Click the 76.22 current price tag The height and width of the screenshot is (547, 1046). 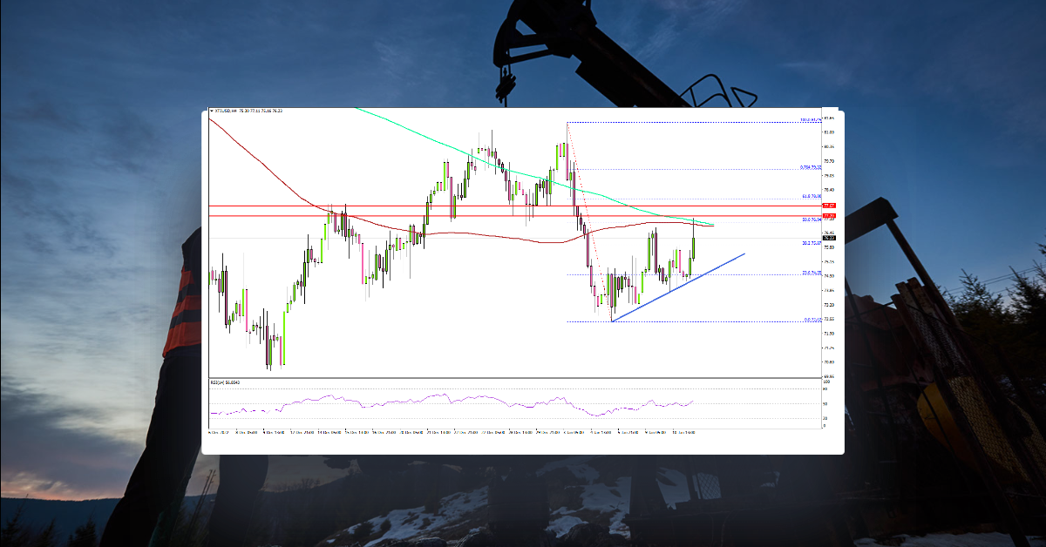click(827, 239)
